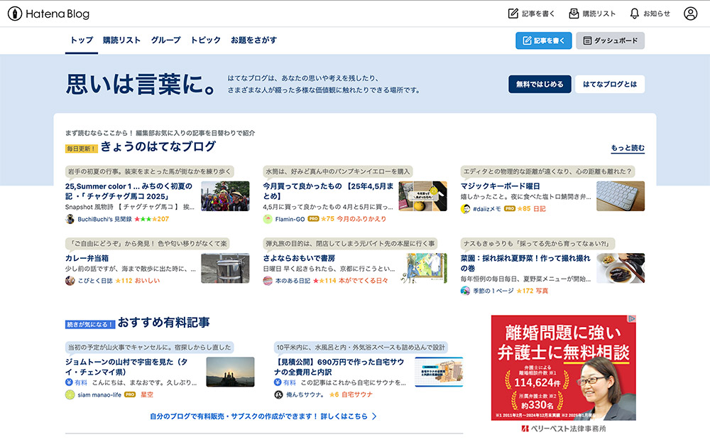Click PRO badge next to siam manao-life

pos(130,395)
